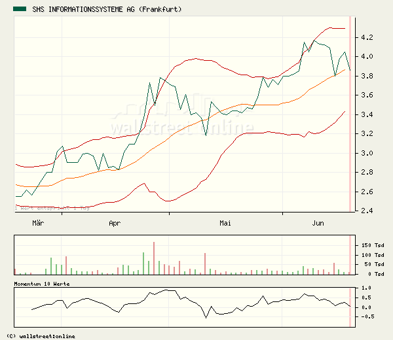This screenshot has height=340, width=393.
Task: Click the lowest dip point of the momentum line
Action: [x=206, y=318]
